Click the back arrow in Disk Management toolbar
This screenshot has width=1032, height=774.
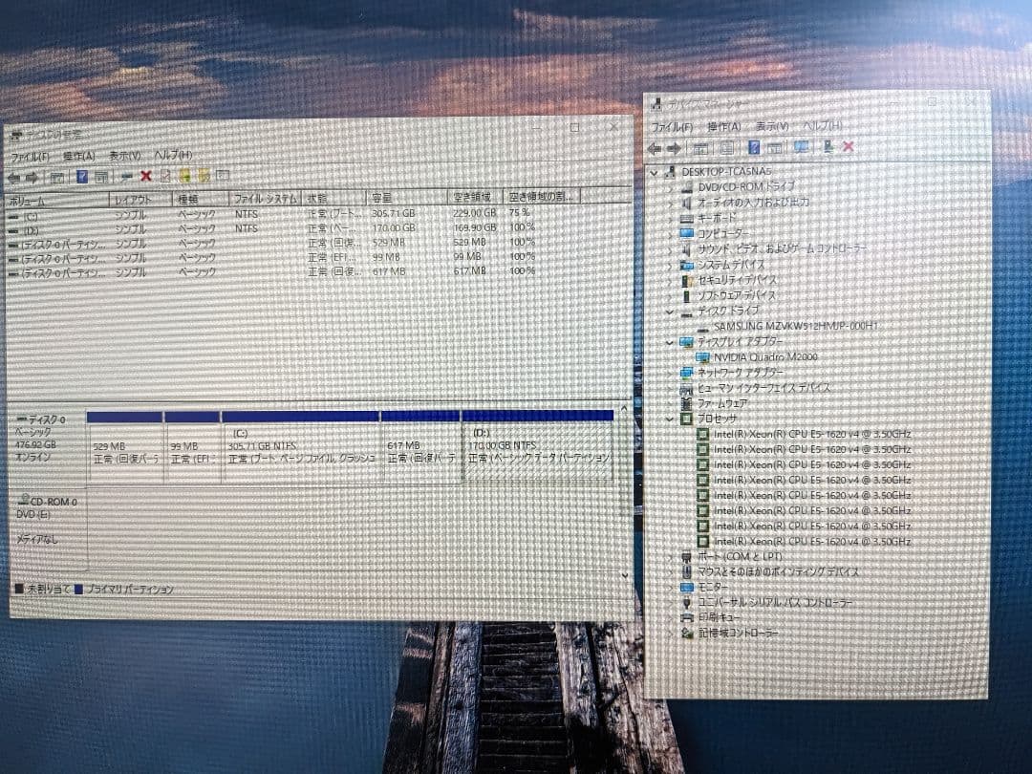[13, 177]
